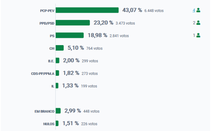Click the 3.473 votos text

coord(125,23)
